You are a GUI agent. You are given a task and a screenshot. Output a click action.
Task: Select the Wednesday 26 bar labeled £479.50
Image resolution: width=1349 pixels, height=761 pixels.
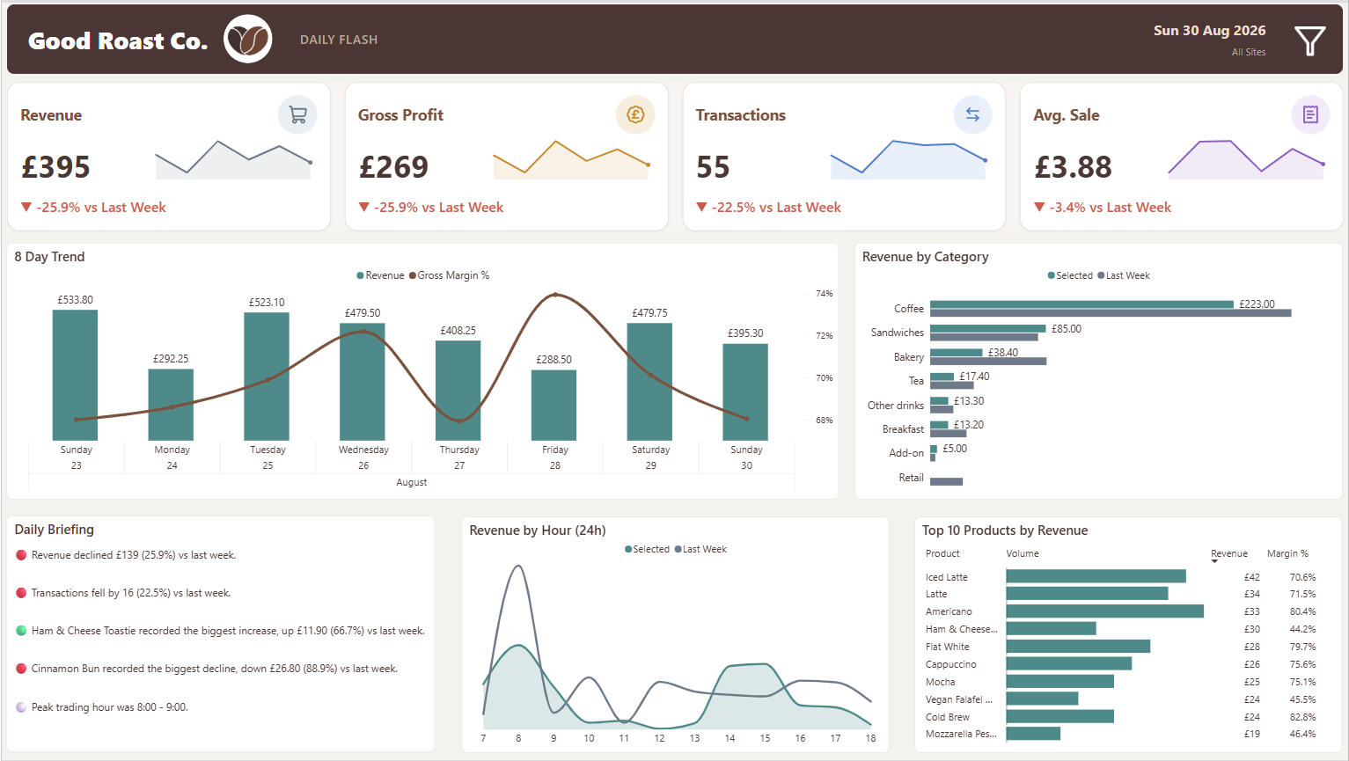point(363,382)
